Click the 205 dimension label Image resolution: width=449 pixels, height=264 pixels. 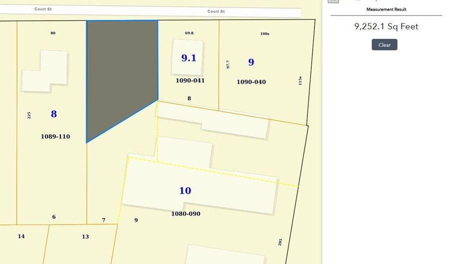tap(280, 242)
